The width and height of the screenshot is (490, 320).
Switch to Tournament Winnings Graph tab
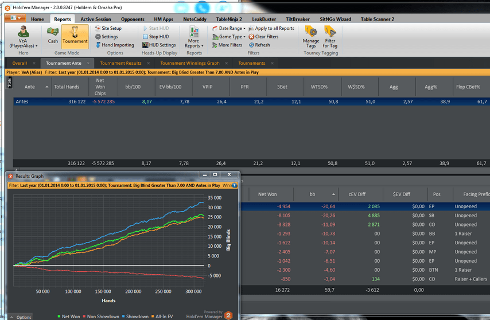point(190,63)
